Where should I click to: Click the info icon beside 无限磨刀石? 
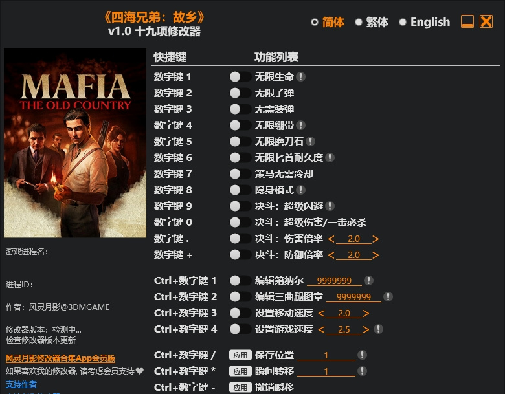310,141
